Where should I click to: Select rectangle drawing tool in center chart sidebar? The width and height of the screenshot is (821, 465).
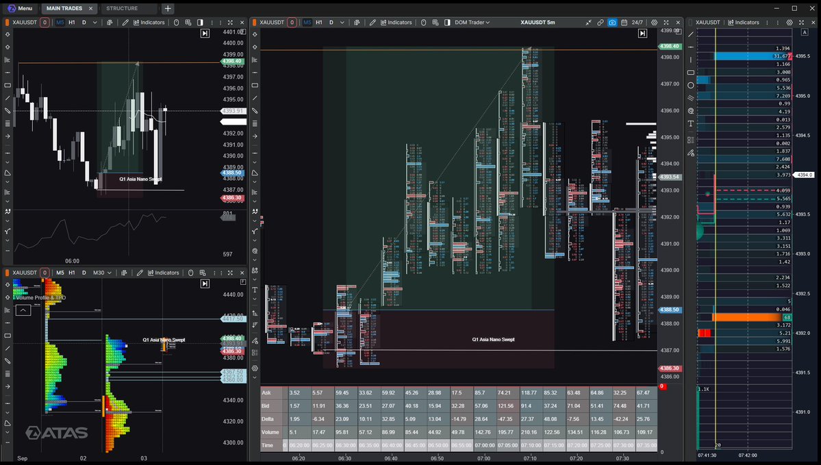[x=255, y=86]
